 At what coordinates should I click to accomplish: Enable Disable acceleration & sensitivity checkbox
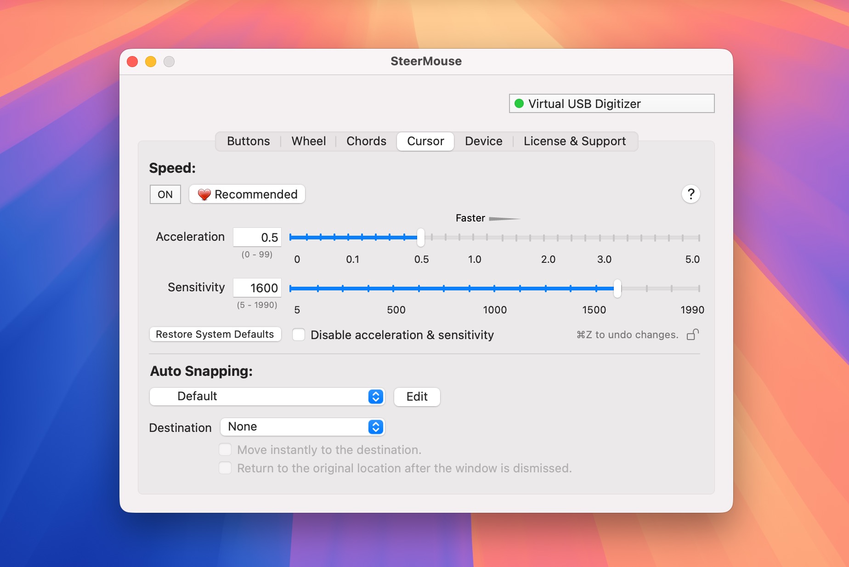[299, 335]
